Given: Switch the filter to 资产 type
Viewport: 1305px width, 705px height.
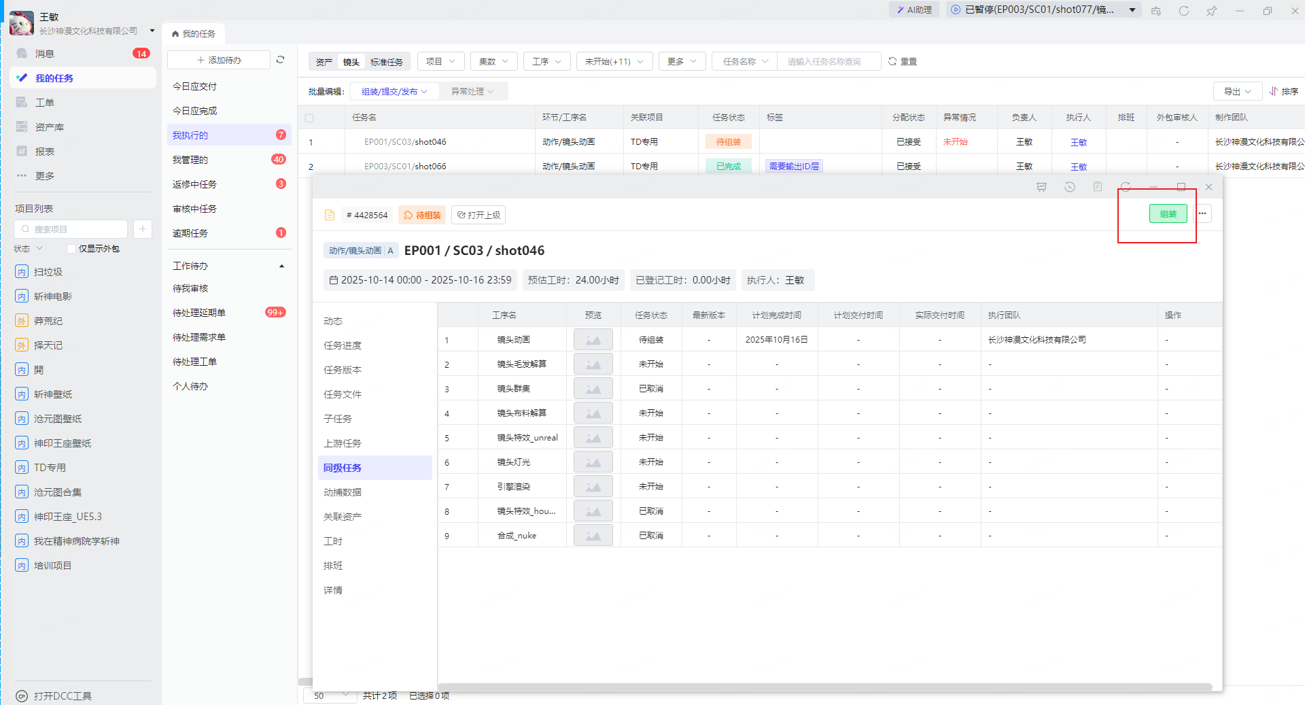Looking at the screenshot, I should coord(324,62).
